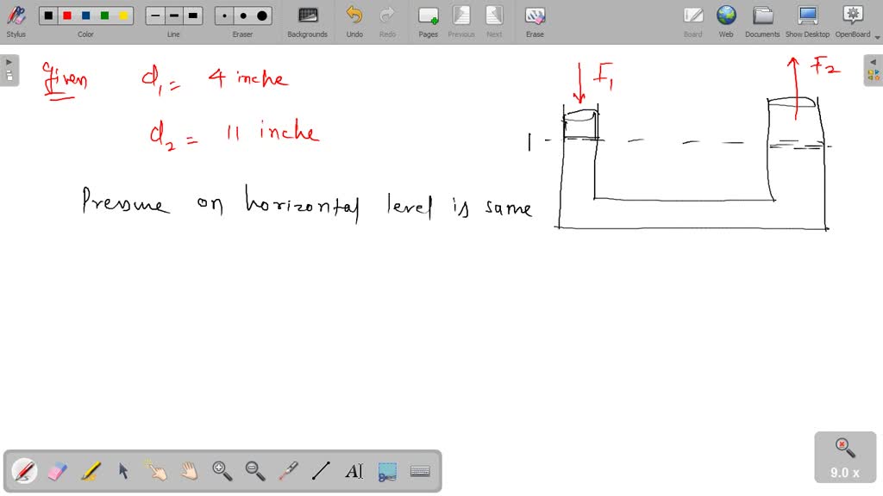Activate the Laser pointer tool
Viewport: 883px width, 496px height.
287,470
